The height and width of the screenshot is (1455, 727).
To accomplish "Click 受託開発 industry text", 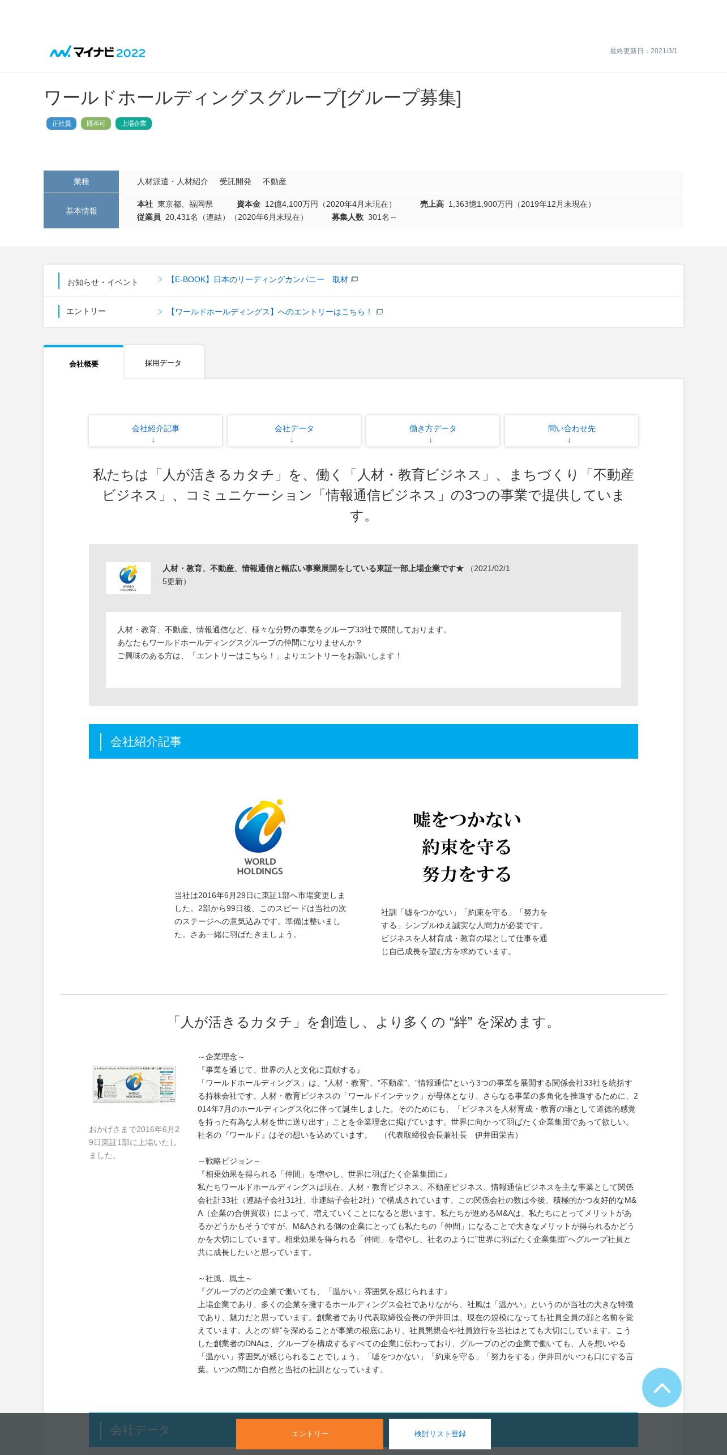I will click(x=236, y=182).
